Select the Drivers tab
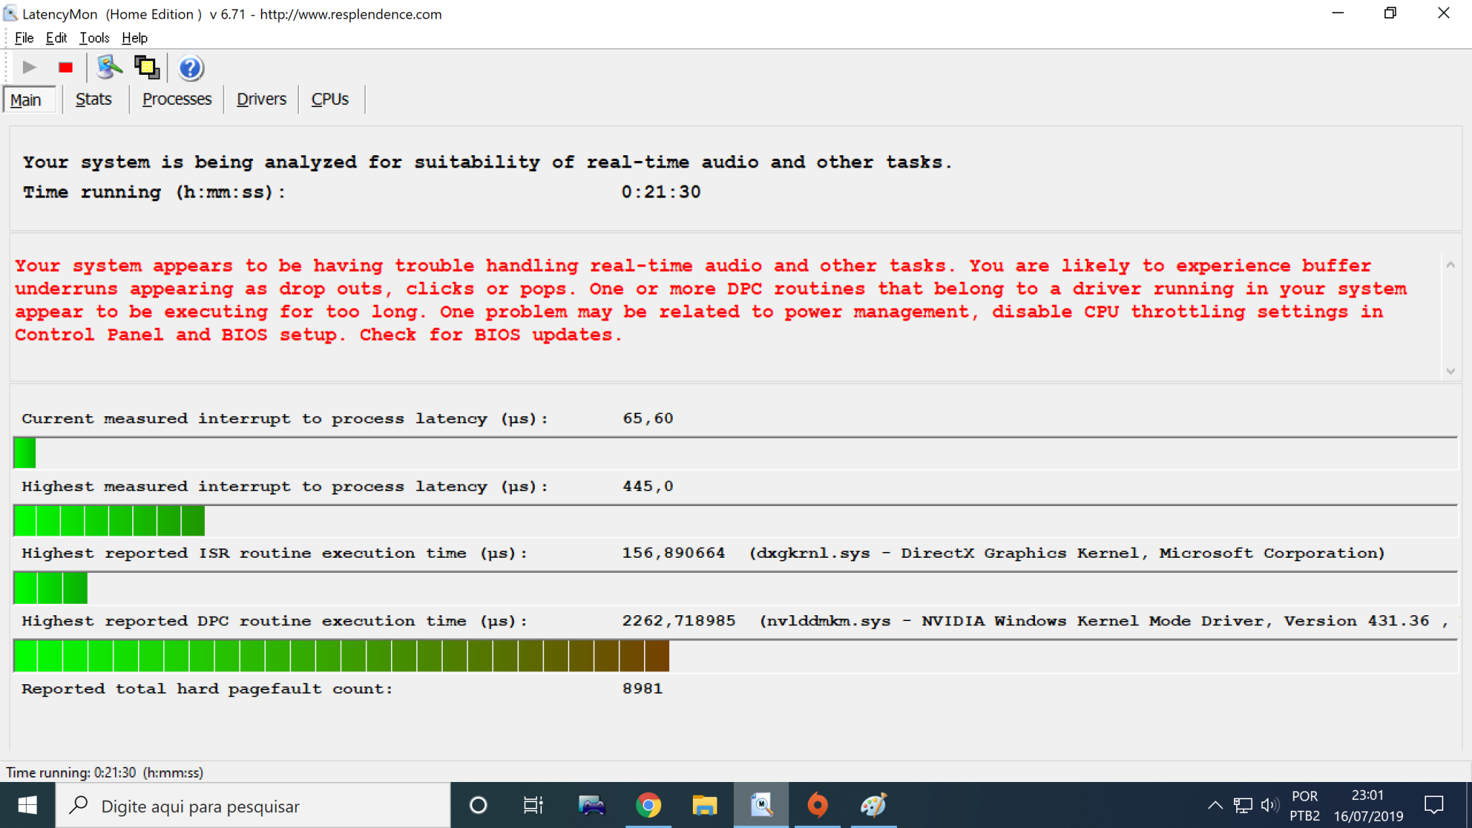 (261, 99)
